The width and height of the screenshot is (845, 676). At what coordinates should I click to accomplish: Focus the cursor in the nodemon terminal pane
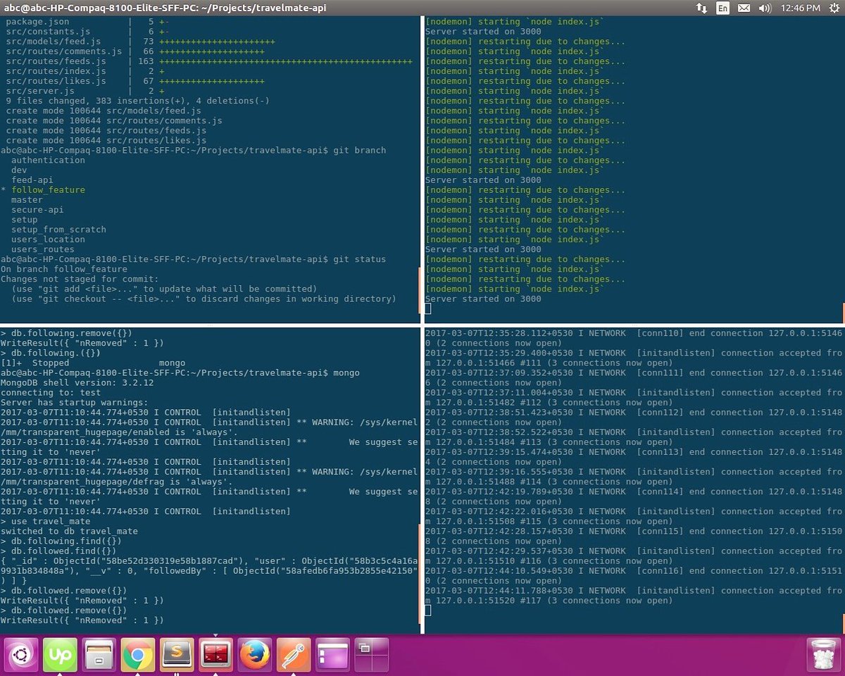[428, 309]
